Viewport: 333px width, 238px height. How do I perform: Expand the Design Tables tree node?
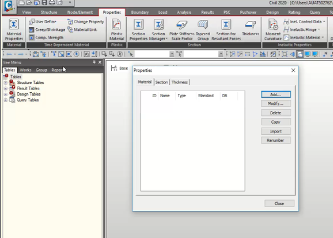[5, 94]
